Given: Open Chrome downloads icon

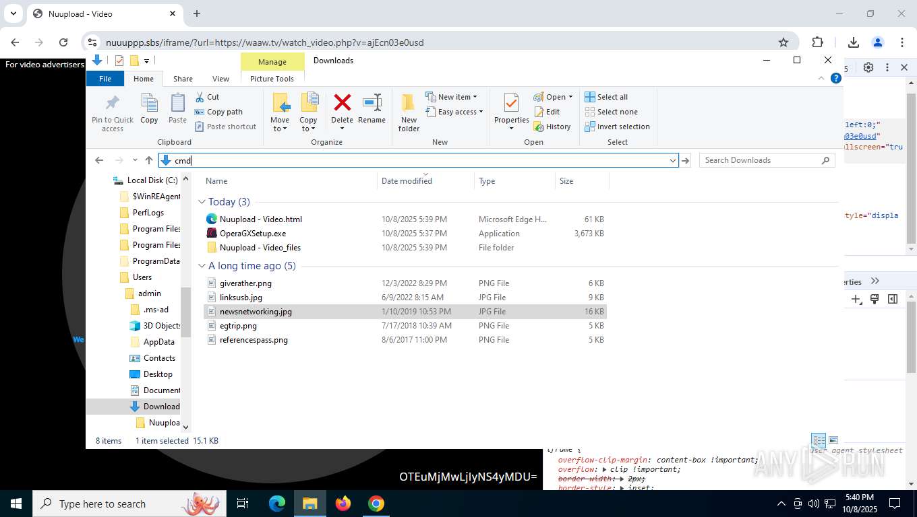Looking at the screenshot, I should coord(854,42).
